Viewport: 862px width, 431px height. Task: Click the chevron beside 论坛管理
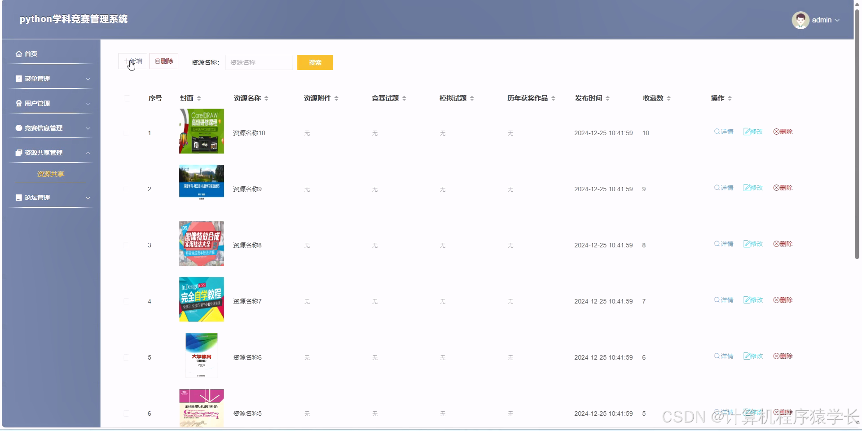coord(88,198)
